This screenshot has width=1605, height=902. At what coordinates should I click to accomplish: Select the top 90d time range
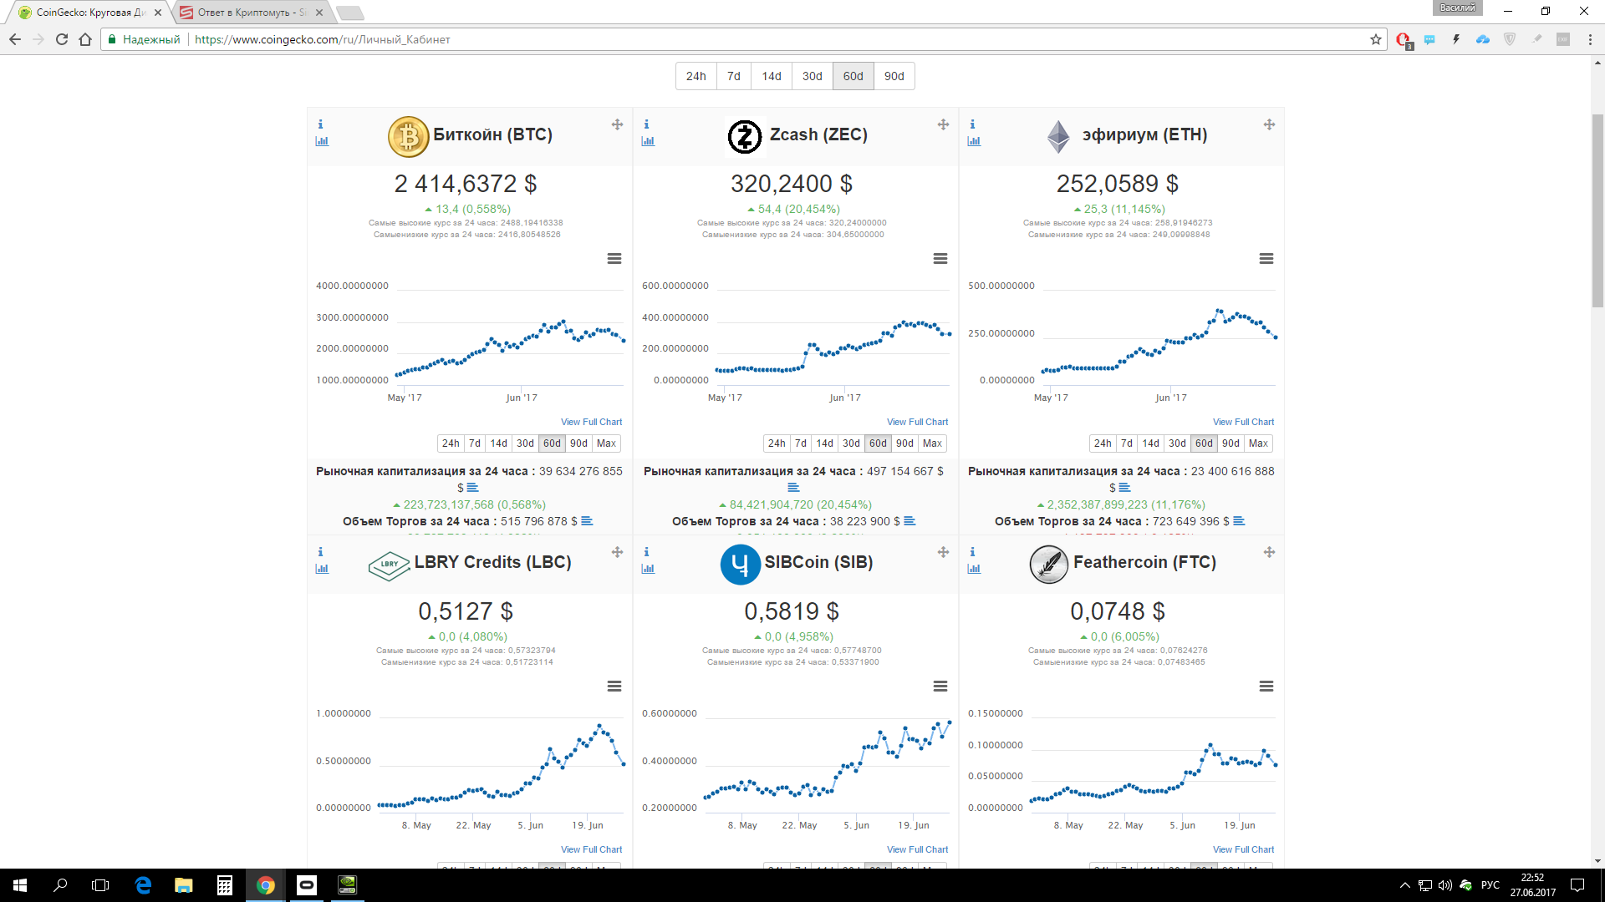[894, 76]
